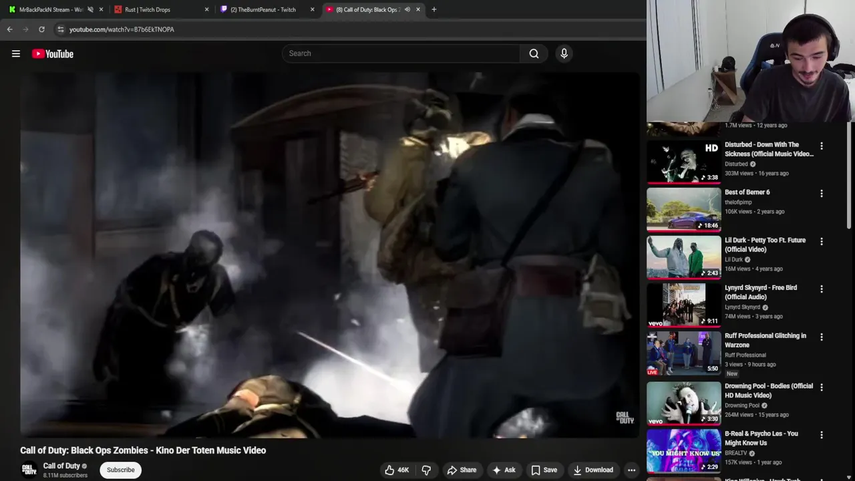This screenshot has height=481, width=855.
Task: Click the video title text
Action: (143, 450)
